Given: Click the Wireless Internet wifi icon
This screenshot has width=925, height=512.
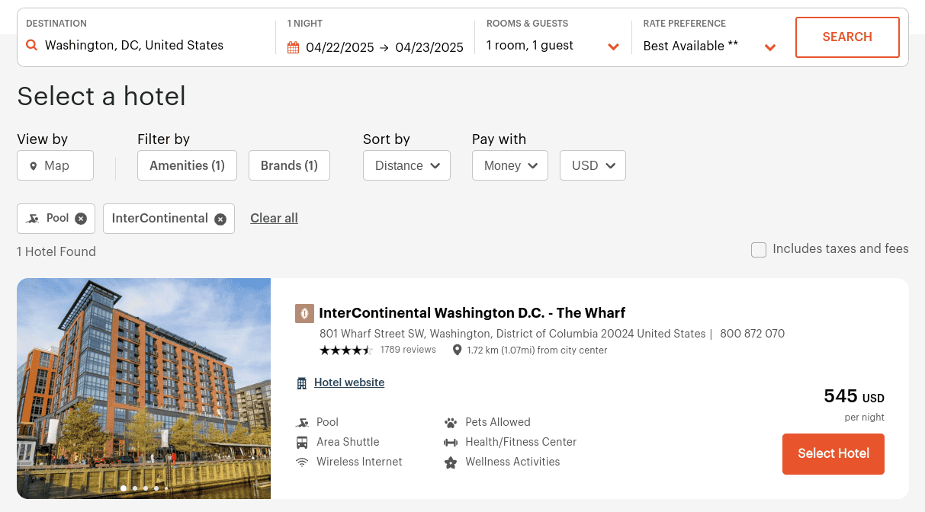Looking at the screenshot, I should click(x=302, y=462).
